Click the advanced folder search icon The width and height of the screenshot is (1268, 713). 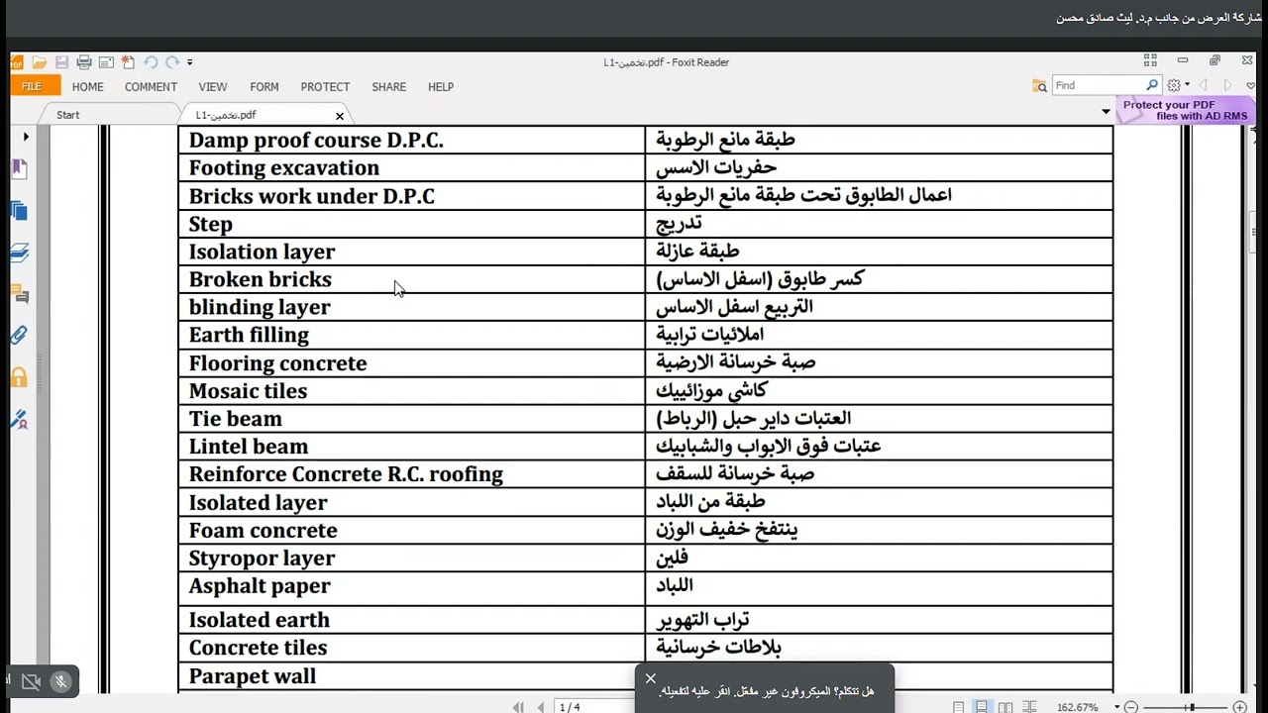point(1039,86)
